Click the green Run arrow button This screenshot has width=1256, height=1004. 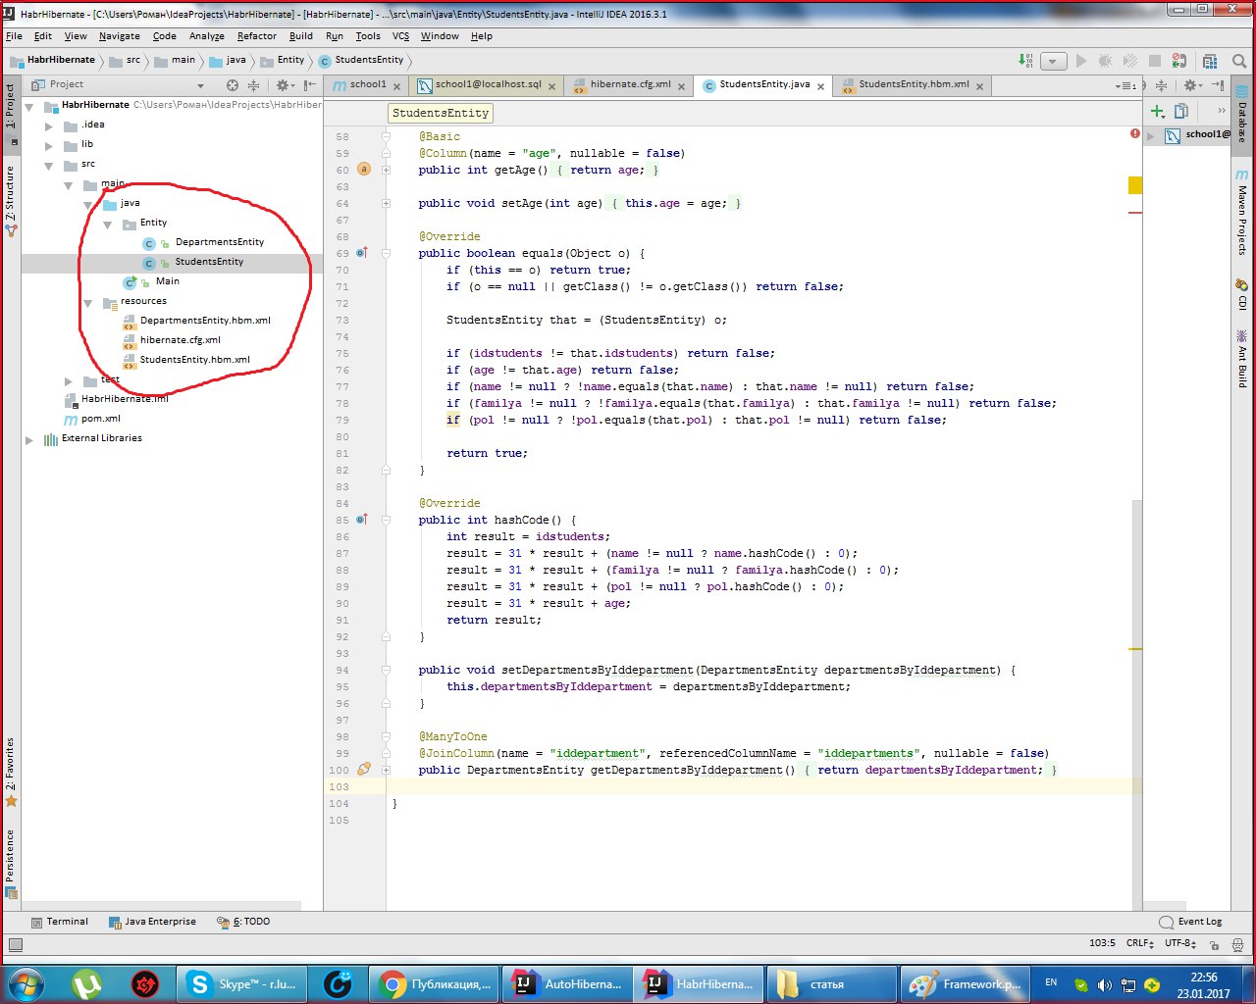tap(1080, 61)
